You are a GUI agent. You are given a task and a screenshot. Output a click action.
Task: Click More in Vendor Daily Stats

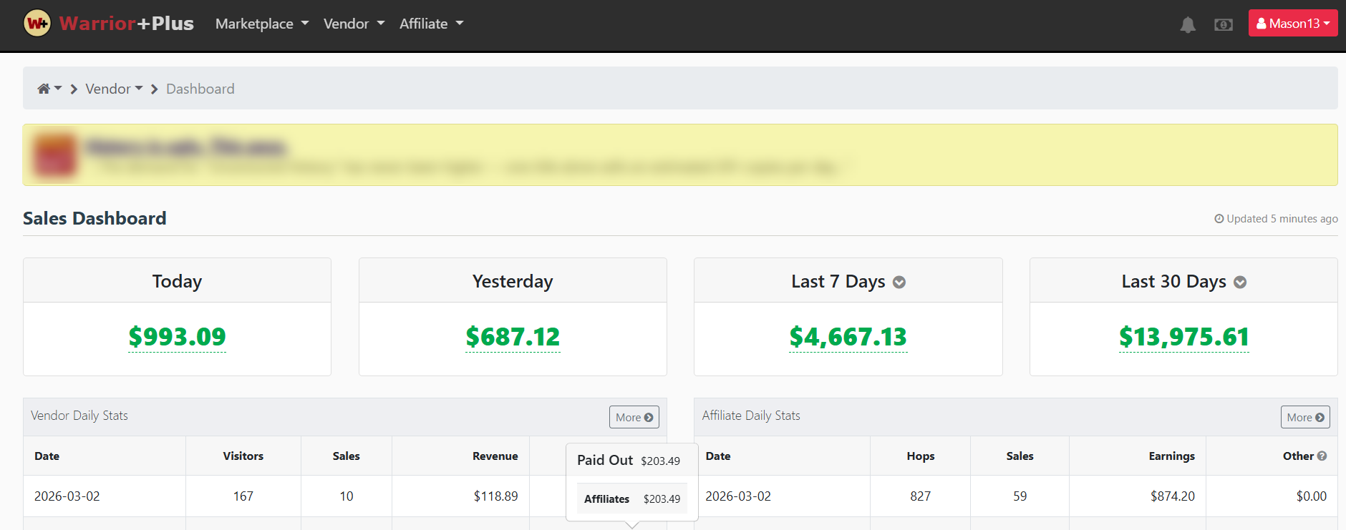[634, 417]
